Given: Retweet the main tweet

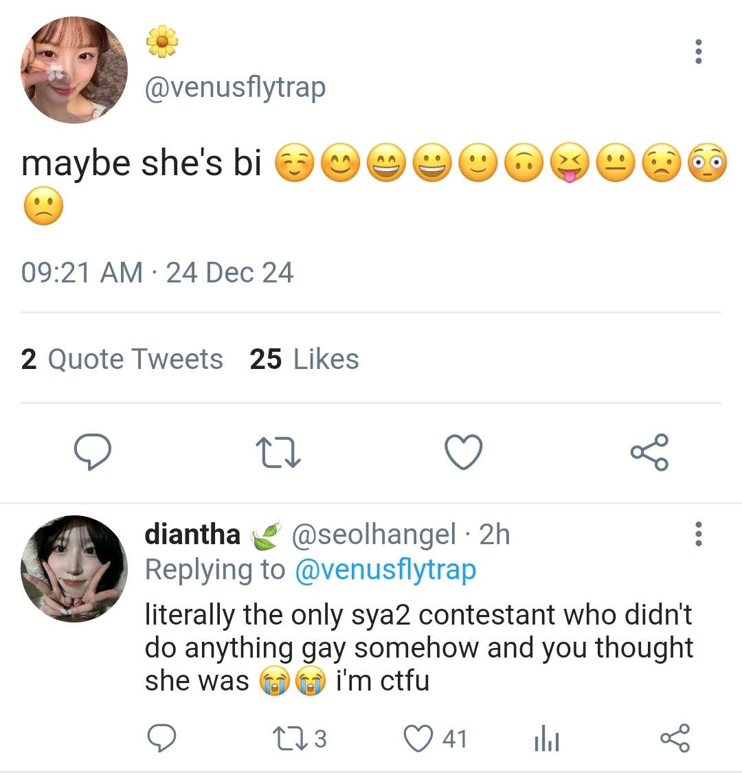Looking at the screenshot, I should click(x=278, y=453).
